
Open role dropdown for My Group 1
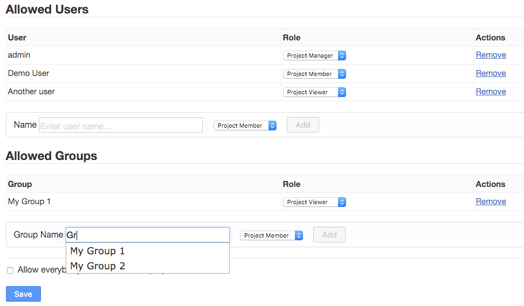(x=314, y=202)
